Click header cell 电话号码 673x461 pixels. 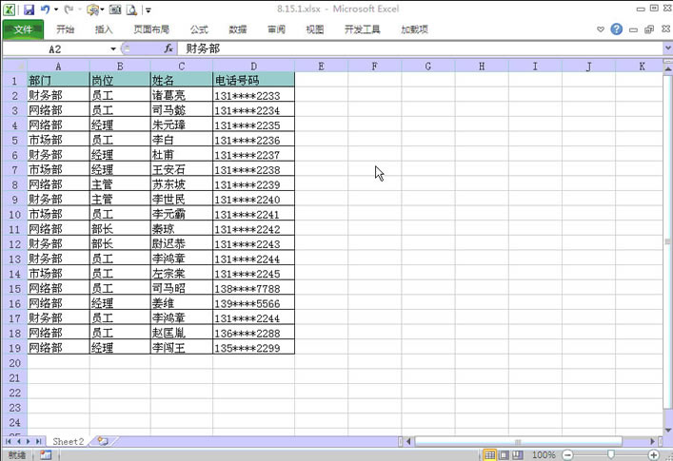[x=253, y=80]
